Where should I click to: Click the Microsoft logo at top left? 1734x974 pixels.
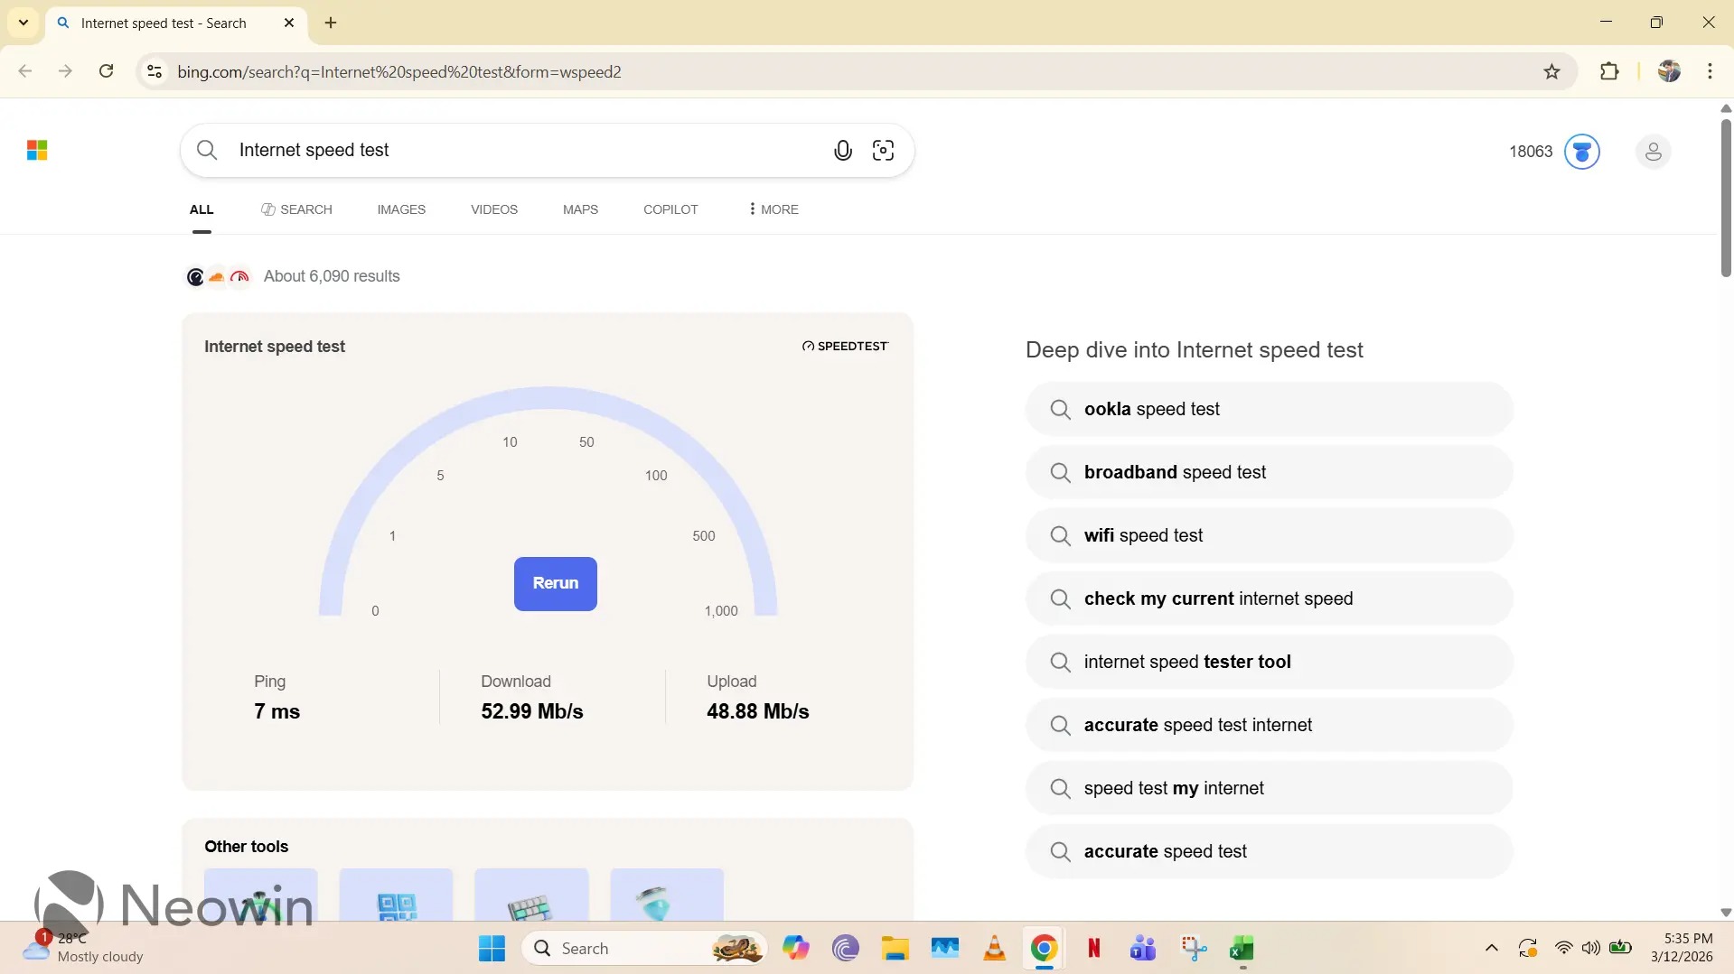click(37, 151)
